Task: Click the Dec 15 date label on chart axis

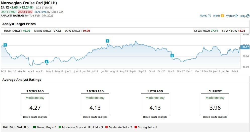Action: coord(199,71)
